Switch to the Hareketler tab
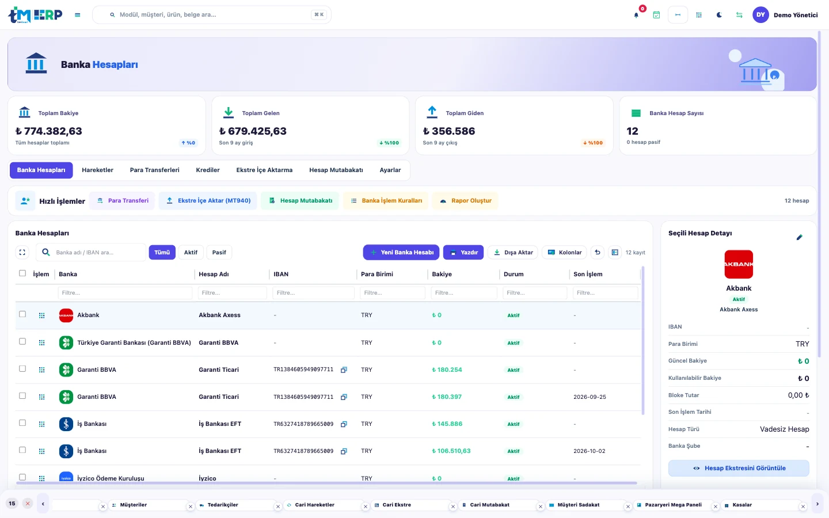 click(x=98, y=170)
